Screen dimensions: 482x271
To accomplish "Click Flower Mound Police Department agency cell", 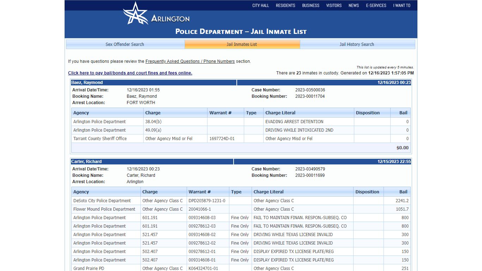I will [x=104, y=209].
